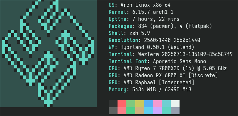Pick the olive yellow color swatch
This screenshot has height=116, width=238.
(x=140, y=104)
